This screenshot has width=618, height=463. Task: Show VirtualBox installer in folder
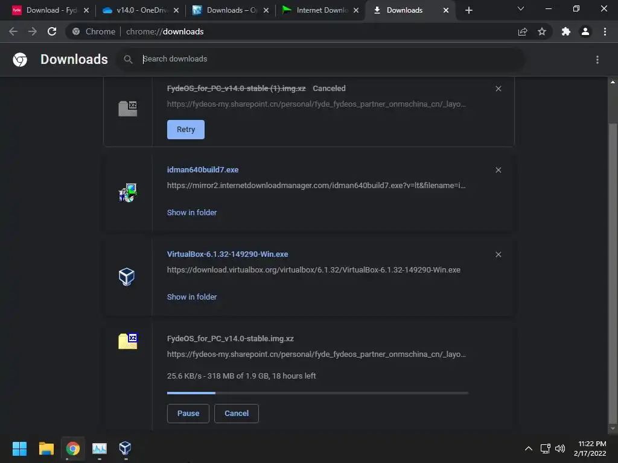coord(192,297)
